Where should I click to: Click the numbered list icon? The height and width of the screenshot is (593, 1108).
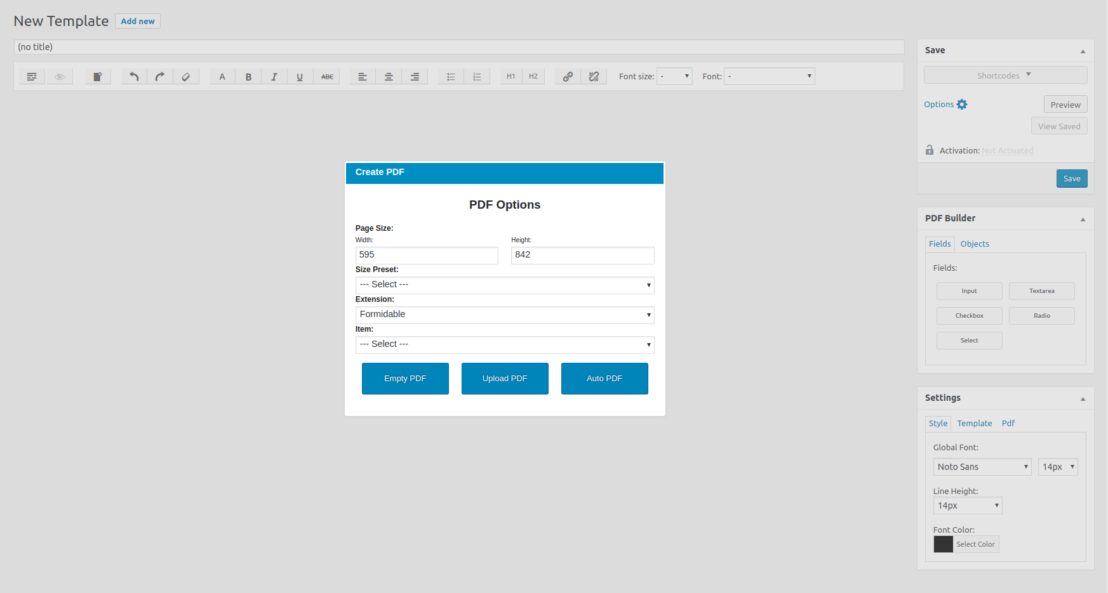click(477, 76)
